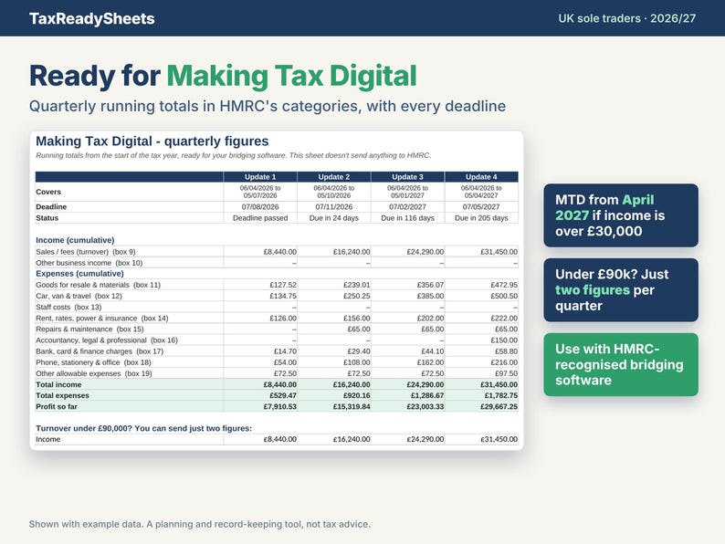Click the £1,782.75 total expenses cell

[x=481, y=395]
